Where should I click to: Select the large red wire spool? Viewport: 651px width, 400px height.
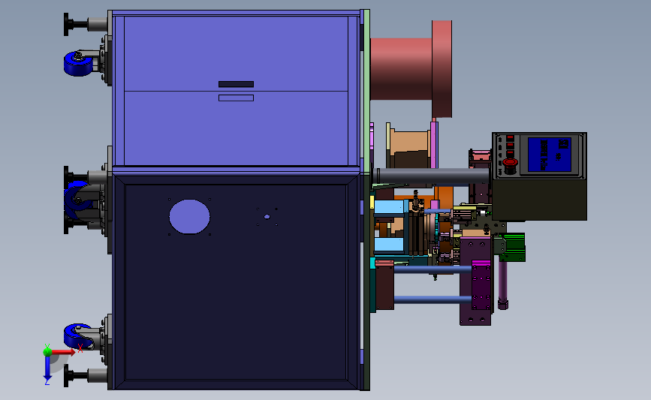point(411,68)
